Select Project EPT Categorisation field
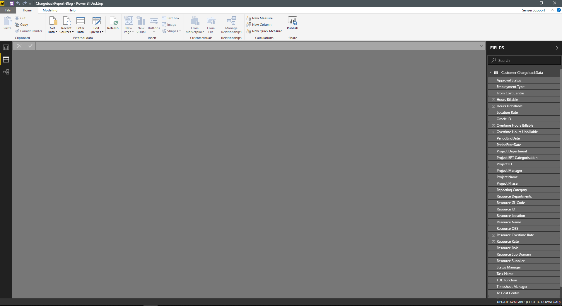562x306 pixels. (x=524, y=158)
